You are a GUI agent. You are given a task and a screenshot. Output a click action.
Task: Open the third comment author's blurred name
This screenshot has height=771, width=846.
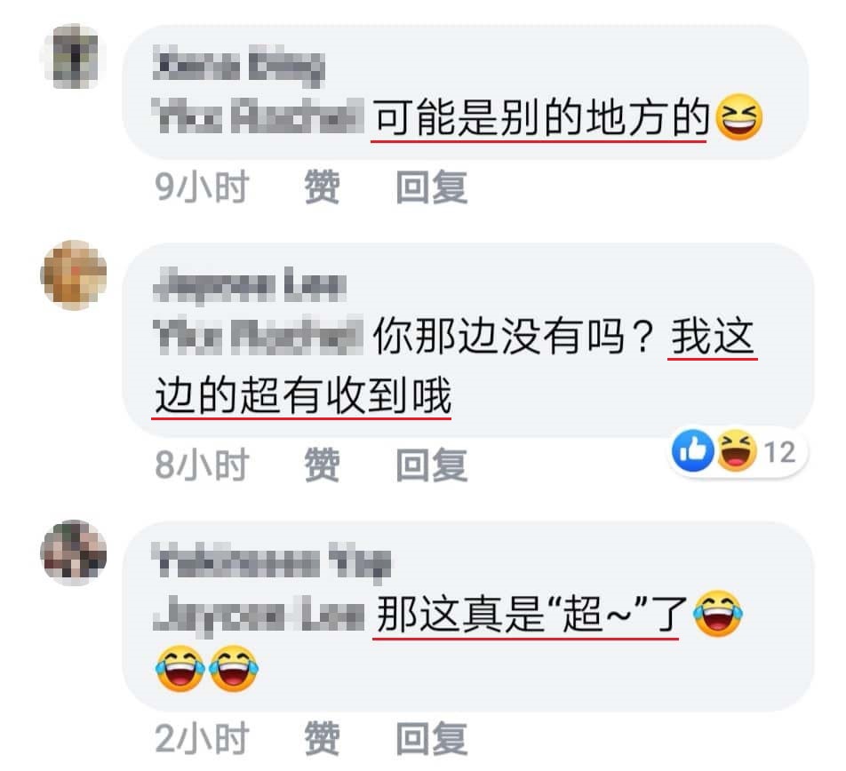tap(271, 561)
